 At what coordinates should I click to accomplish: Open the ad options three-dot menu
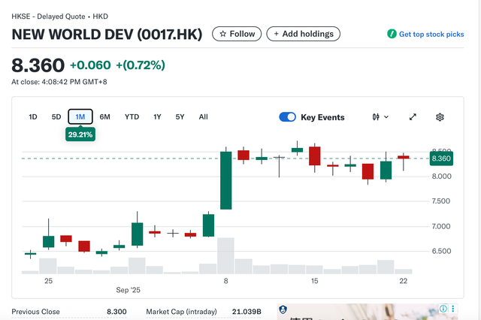[452, 308]
